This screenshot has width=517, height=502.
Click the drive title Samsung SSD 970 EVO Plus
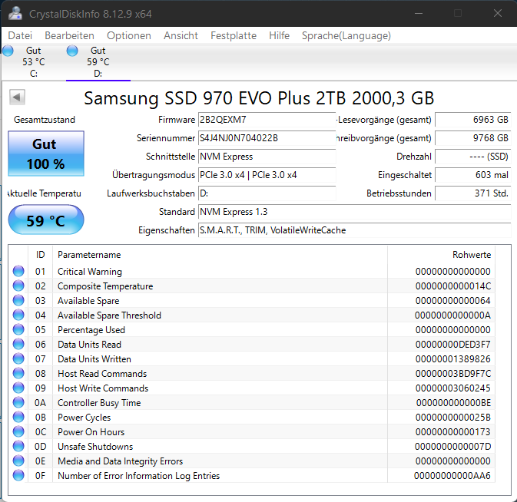click(259, 97)
